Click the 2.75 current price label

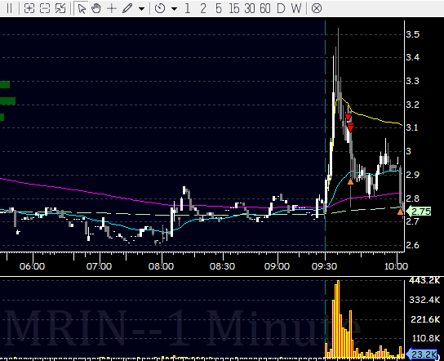coord(419,212)
